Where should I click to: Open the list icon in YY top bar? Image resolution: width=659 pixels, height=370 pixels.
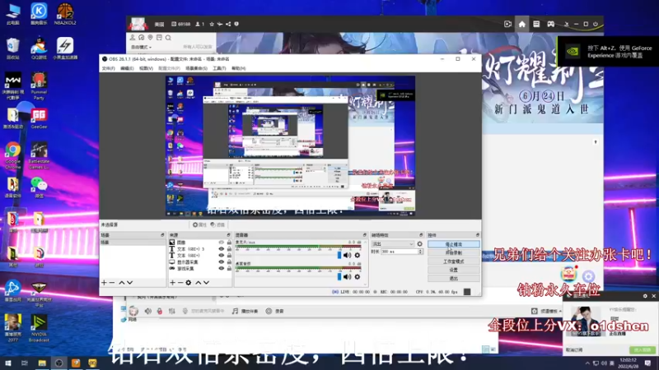(x=536, y=24)
